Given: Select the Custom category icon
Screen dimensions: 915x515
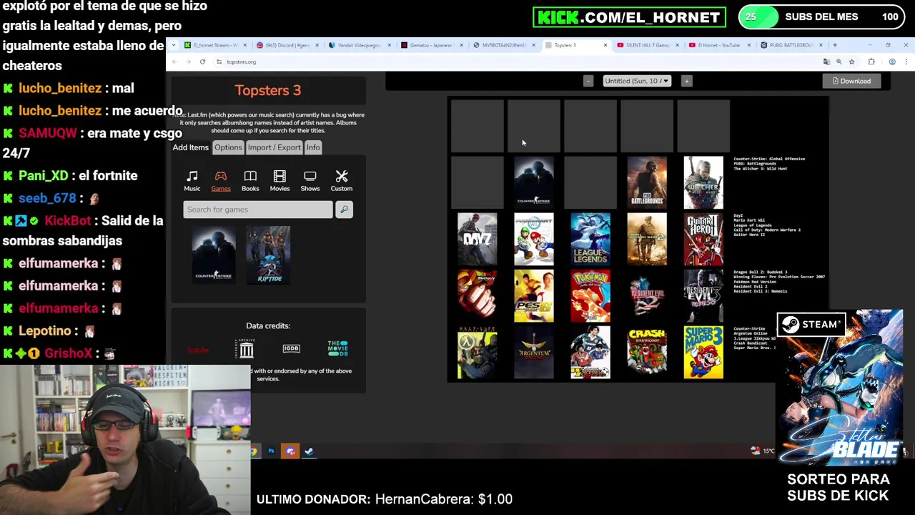Looking at the screenshot, I should point(341,180).
